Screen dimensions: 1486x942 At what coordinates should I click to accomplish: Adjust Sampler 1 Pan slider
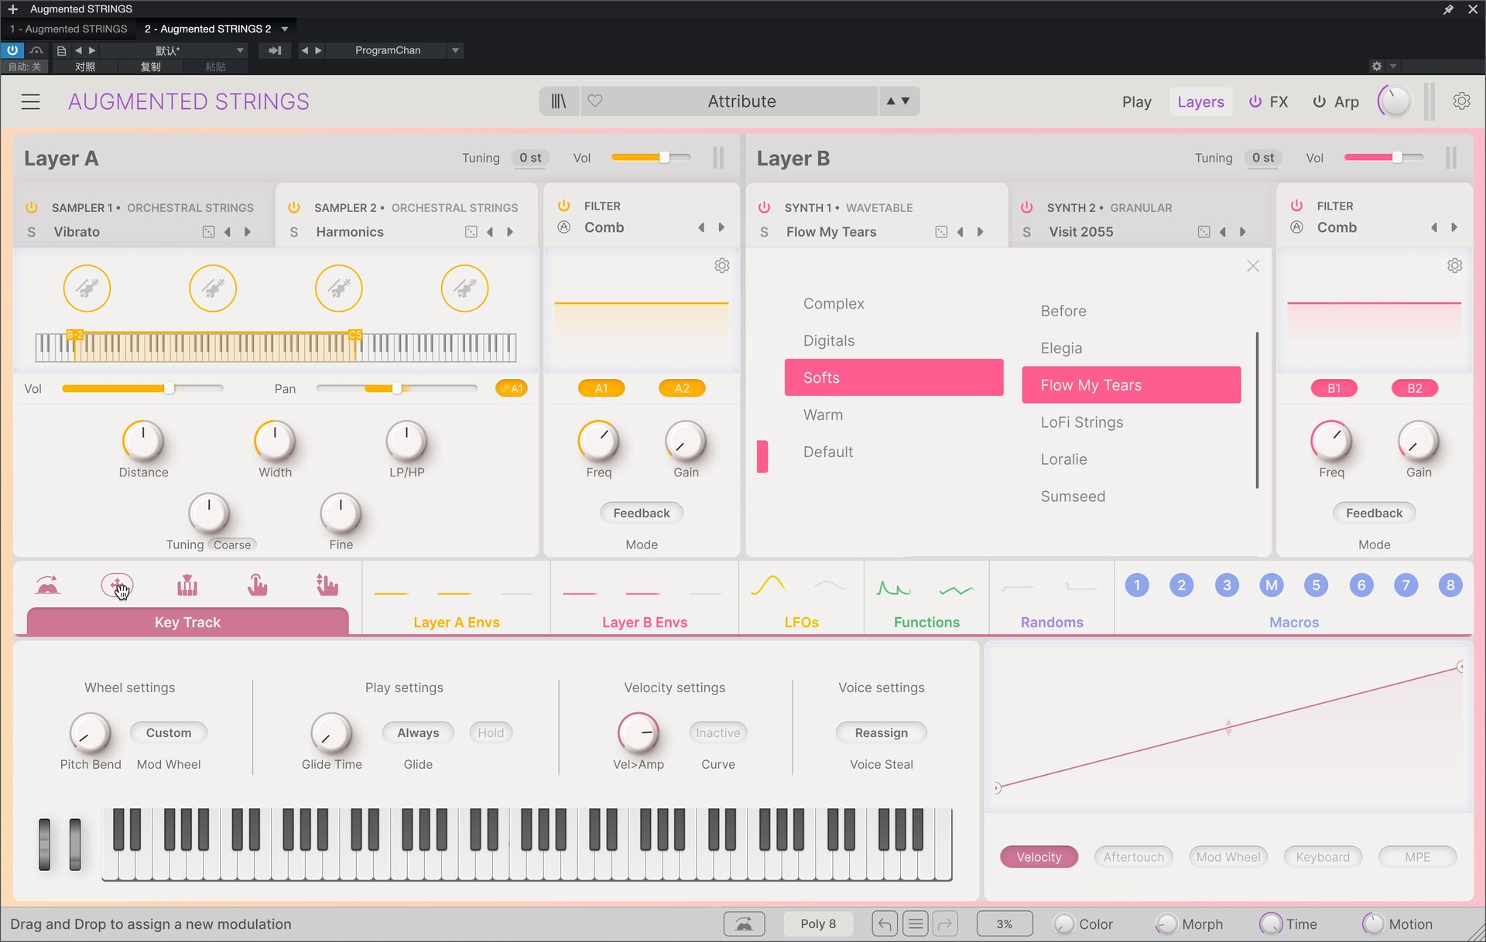[396, 388]
